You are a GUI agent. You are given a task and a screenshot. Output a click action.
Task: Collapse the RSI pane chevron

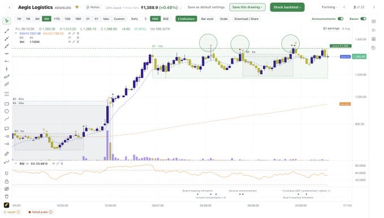tap(16, 163)
